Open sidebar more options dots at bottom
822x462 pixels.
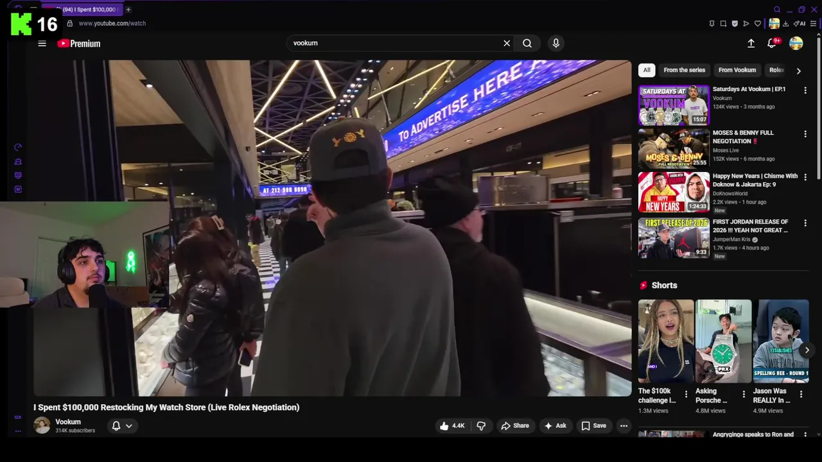18,431
